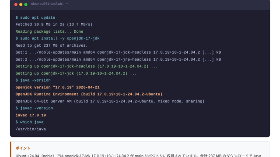Click the yellow minimize dot in terminal header
The width and height of the screenshot is (280, 157).
pos(21,4)
